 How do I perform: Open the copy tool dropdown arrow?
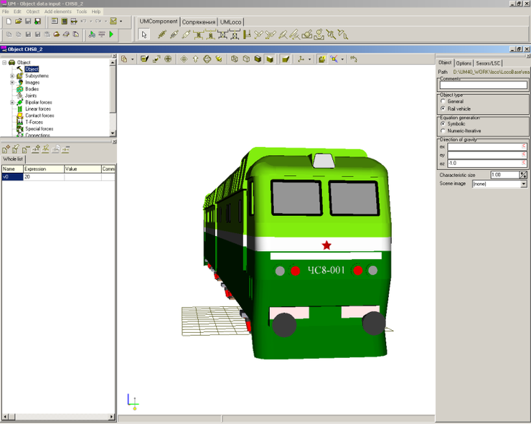coord(133,60)
